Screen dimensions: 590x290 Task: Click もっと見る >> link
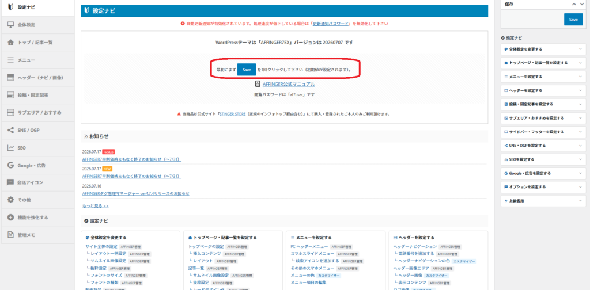coord(95,206)
